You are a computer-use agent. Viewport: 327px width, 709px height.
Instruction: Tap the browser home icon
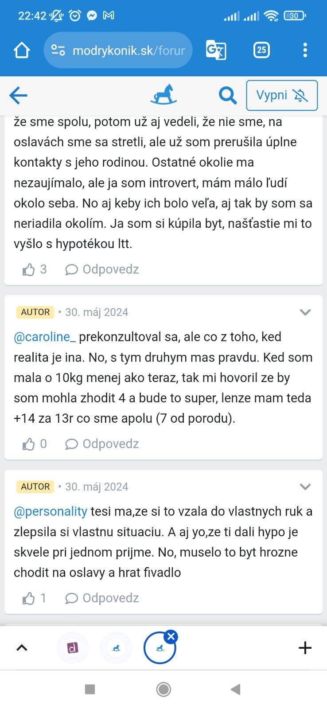[22, 50]
